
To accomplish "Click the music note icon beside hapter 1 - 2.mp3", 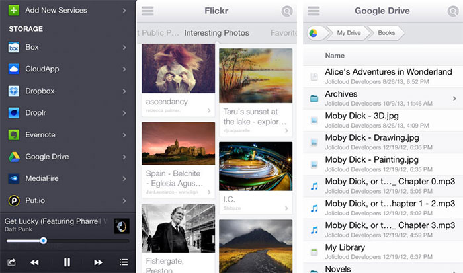I will pos(314,208).
